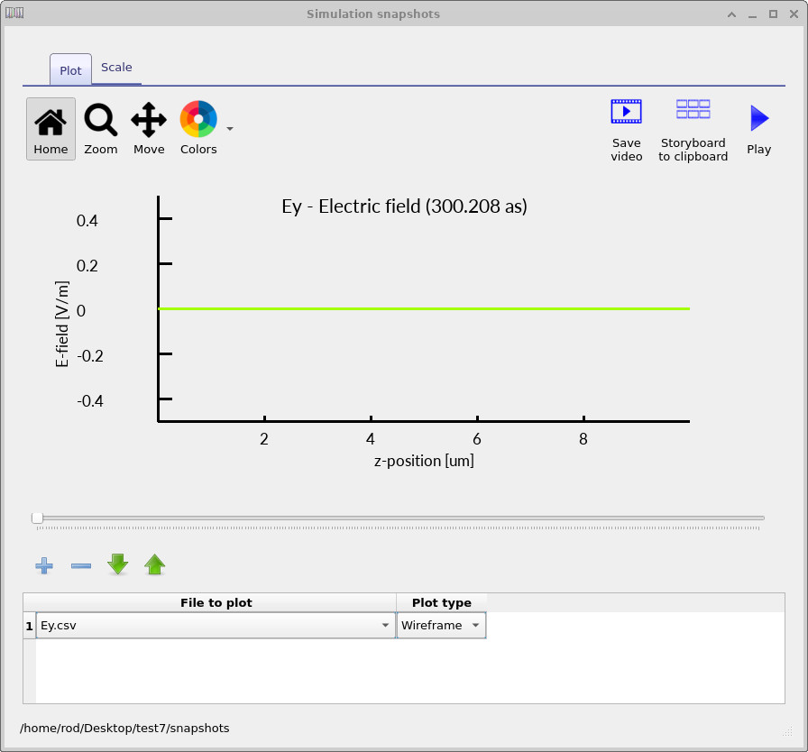Activate the Move tool
This screenshot has width=808, height=752.
pos(149,129)
